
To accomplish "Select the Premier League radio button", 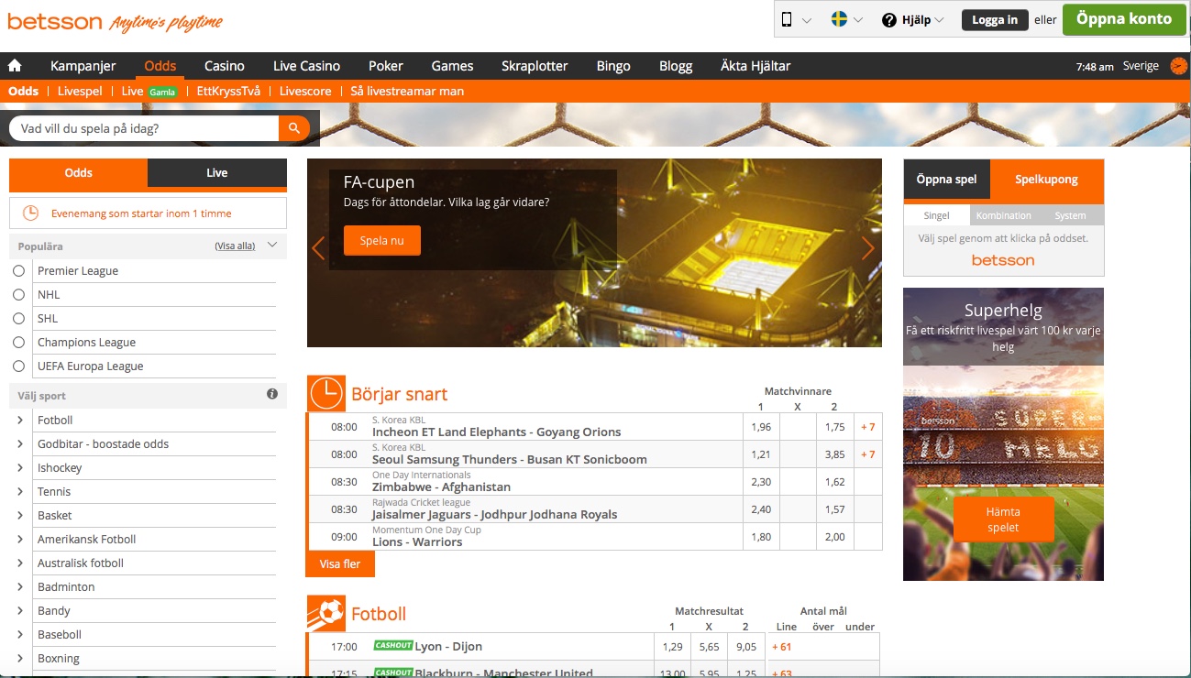I will (x=18, y=271).
